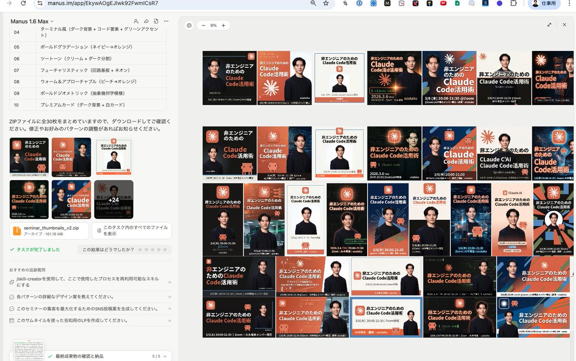Reload the page with browser refresh icon

[x=23, y=3]
